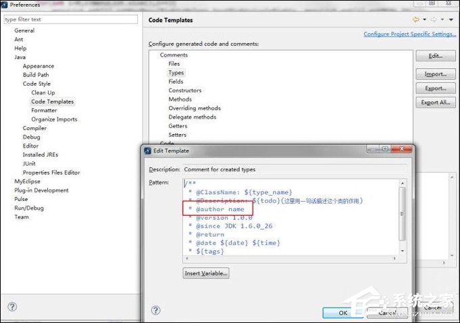This screenshot has height=323, width=460.
Task: Select Code Templates in tree
Action: (53, 102)
